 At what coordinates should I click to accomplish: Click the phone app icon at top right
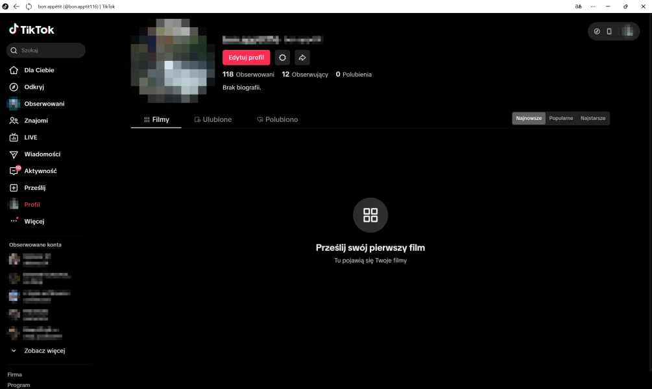(609, 31)
